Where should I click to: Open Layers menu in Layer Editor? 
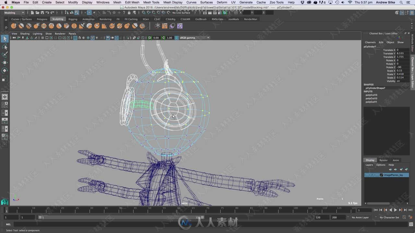click(x=369, y=165)
